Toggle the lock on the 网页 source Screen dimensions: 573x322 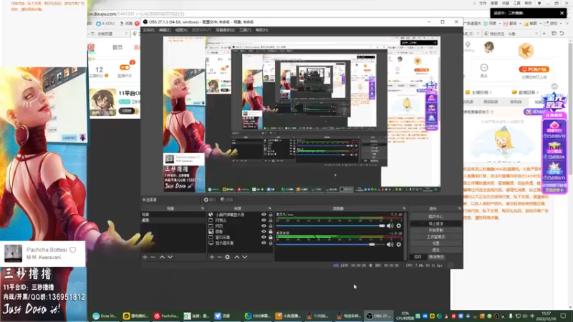coord(271,226)
